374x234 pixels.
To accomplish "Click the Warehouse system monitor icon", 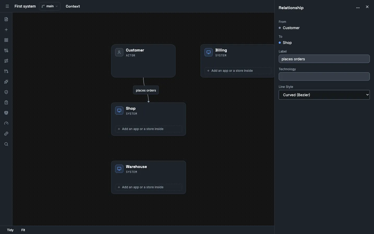I will [x=119, y=169].
